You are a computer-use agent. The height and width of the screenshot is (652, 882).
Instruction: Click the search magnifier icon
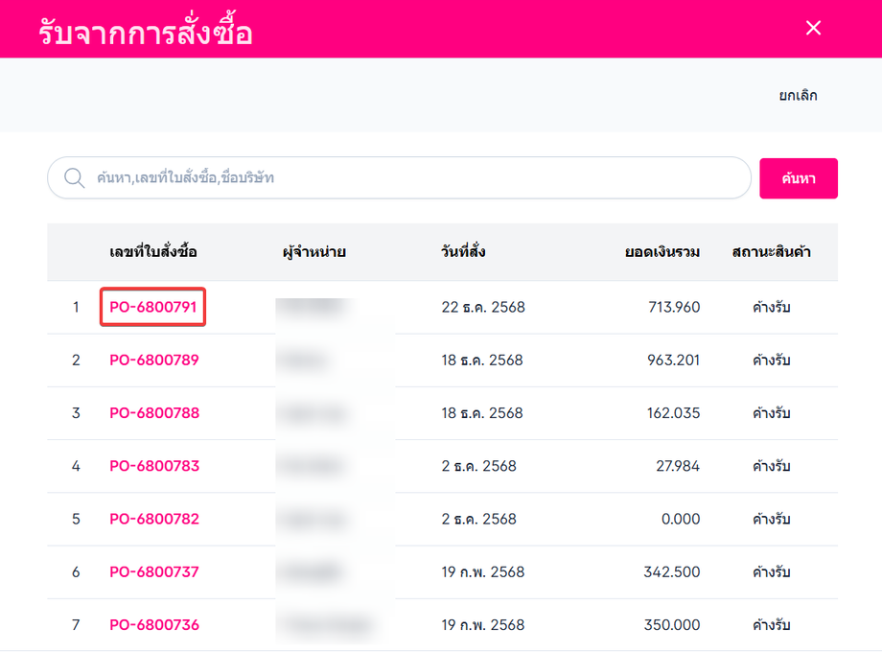74,177
